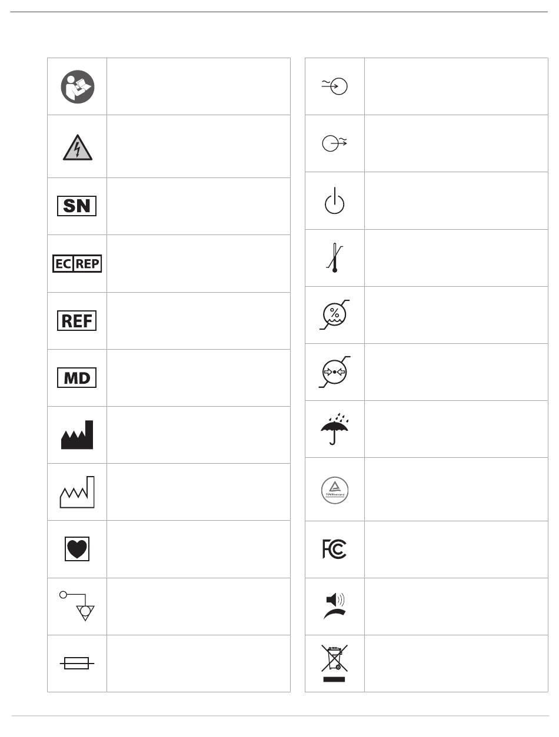Select the REF catalogue number symbol

coord(77,320)
